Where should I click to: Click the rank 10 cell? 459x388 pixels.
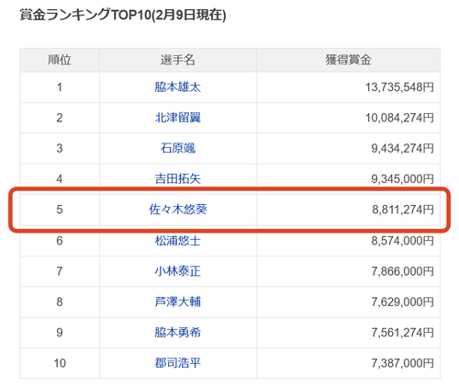tap(60, 363)
